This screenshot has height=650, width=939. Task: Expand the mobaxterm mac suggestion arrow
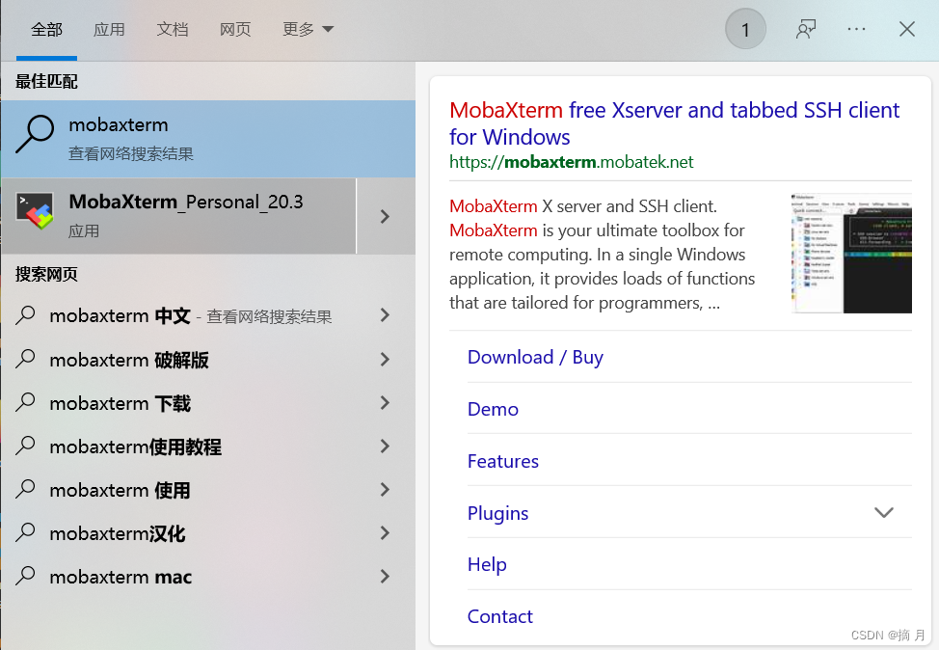[x=385, y=577]
